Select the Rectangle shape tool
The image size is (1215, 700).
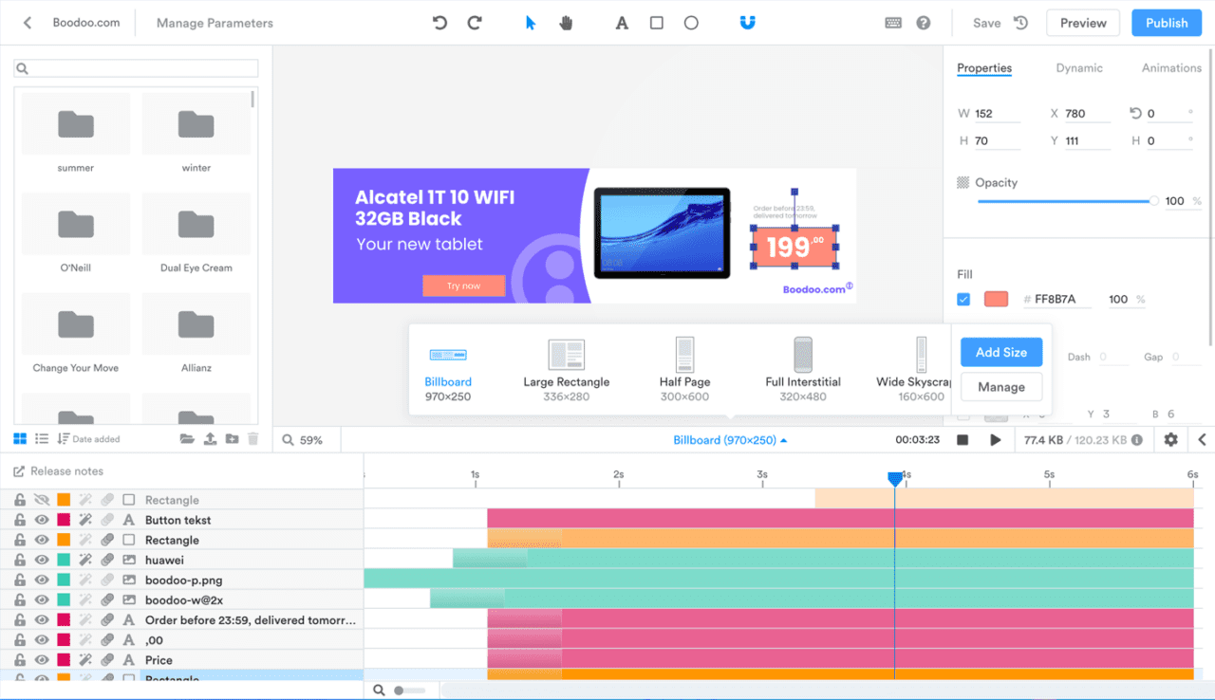point(656,22)
